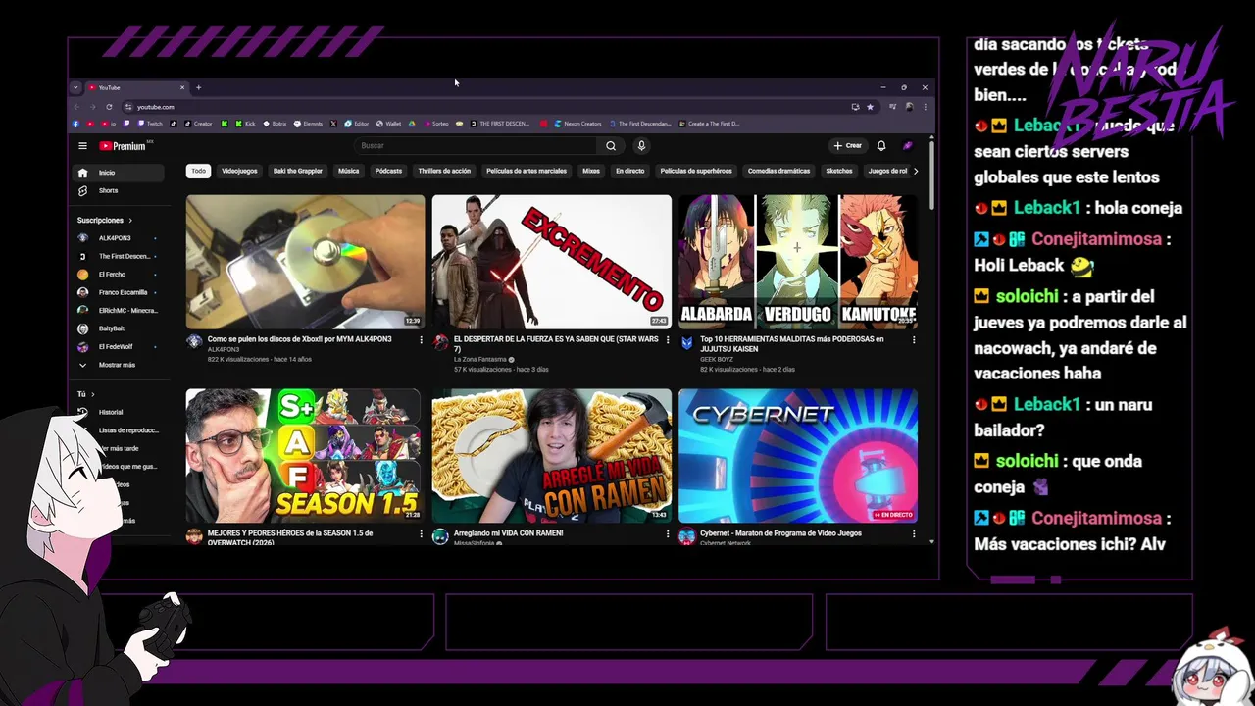Select Comedias dramáticas chip
This screenshot has height=706, width=1255.
pyautogui.click(x=779, y=171)
